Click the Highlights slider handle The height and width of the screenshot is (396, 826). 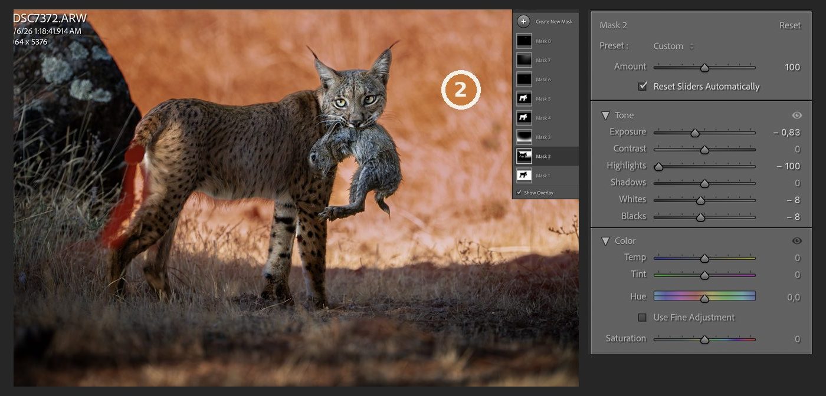click(x=658, y=167)
